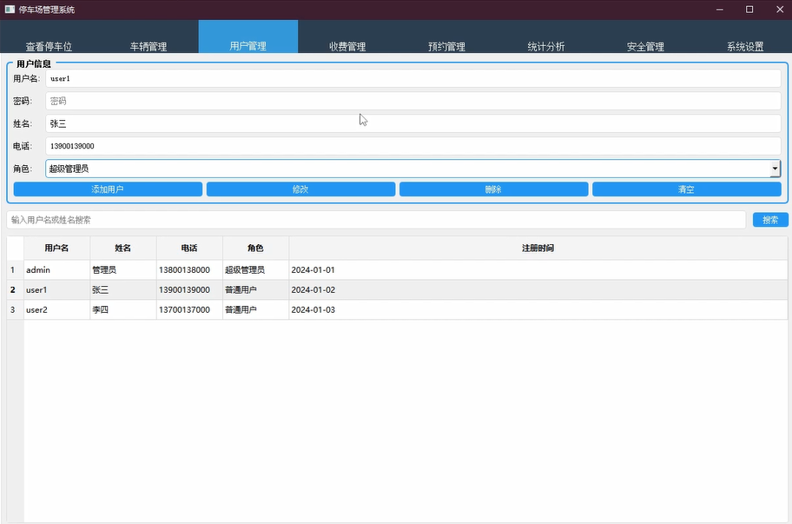792x524 pixels.
Task: Open the 角色 role combo box
Action: pos(413,169)
